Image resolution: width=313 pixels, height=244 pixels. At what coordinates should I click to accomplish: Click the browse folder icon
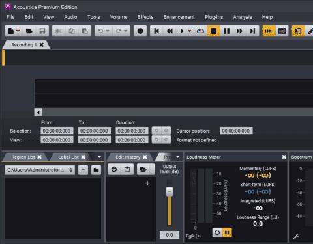pos(96,170)
